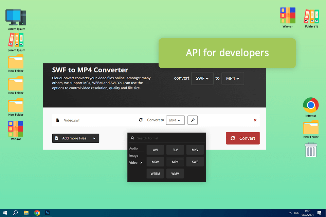This screenshot has height=217, width=326.
Task: Remove Video.swf with the red X
Action: pyautogui.click(x=255, y=120)
